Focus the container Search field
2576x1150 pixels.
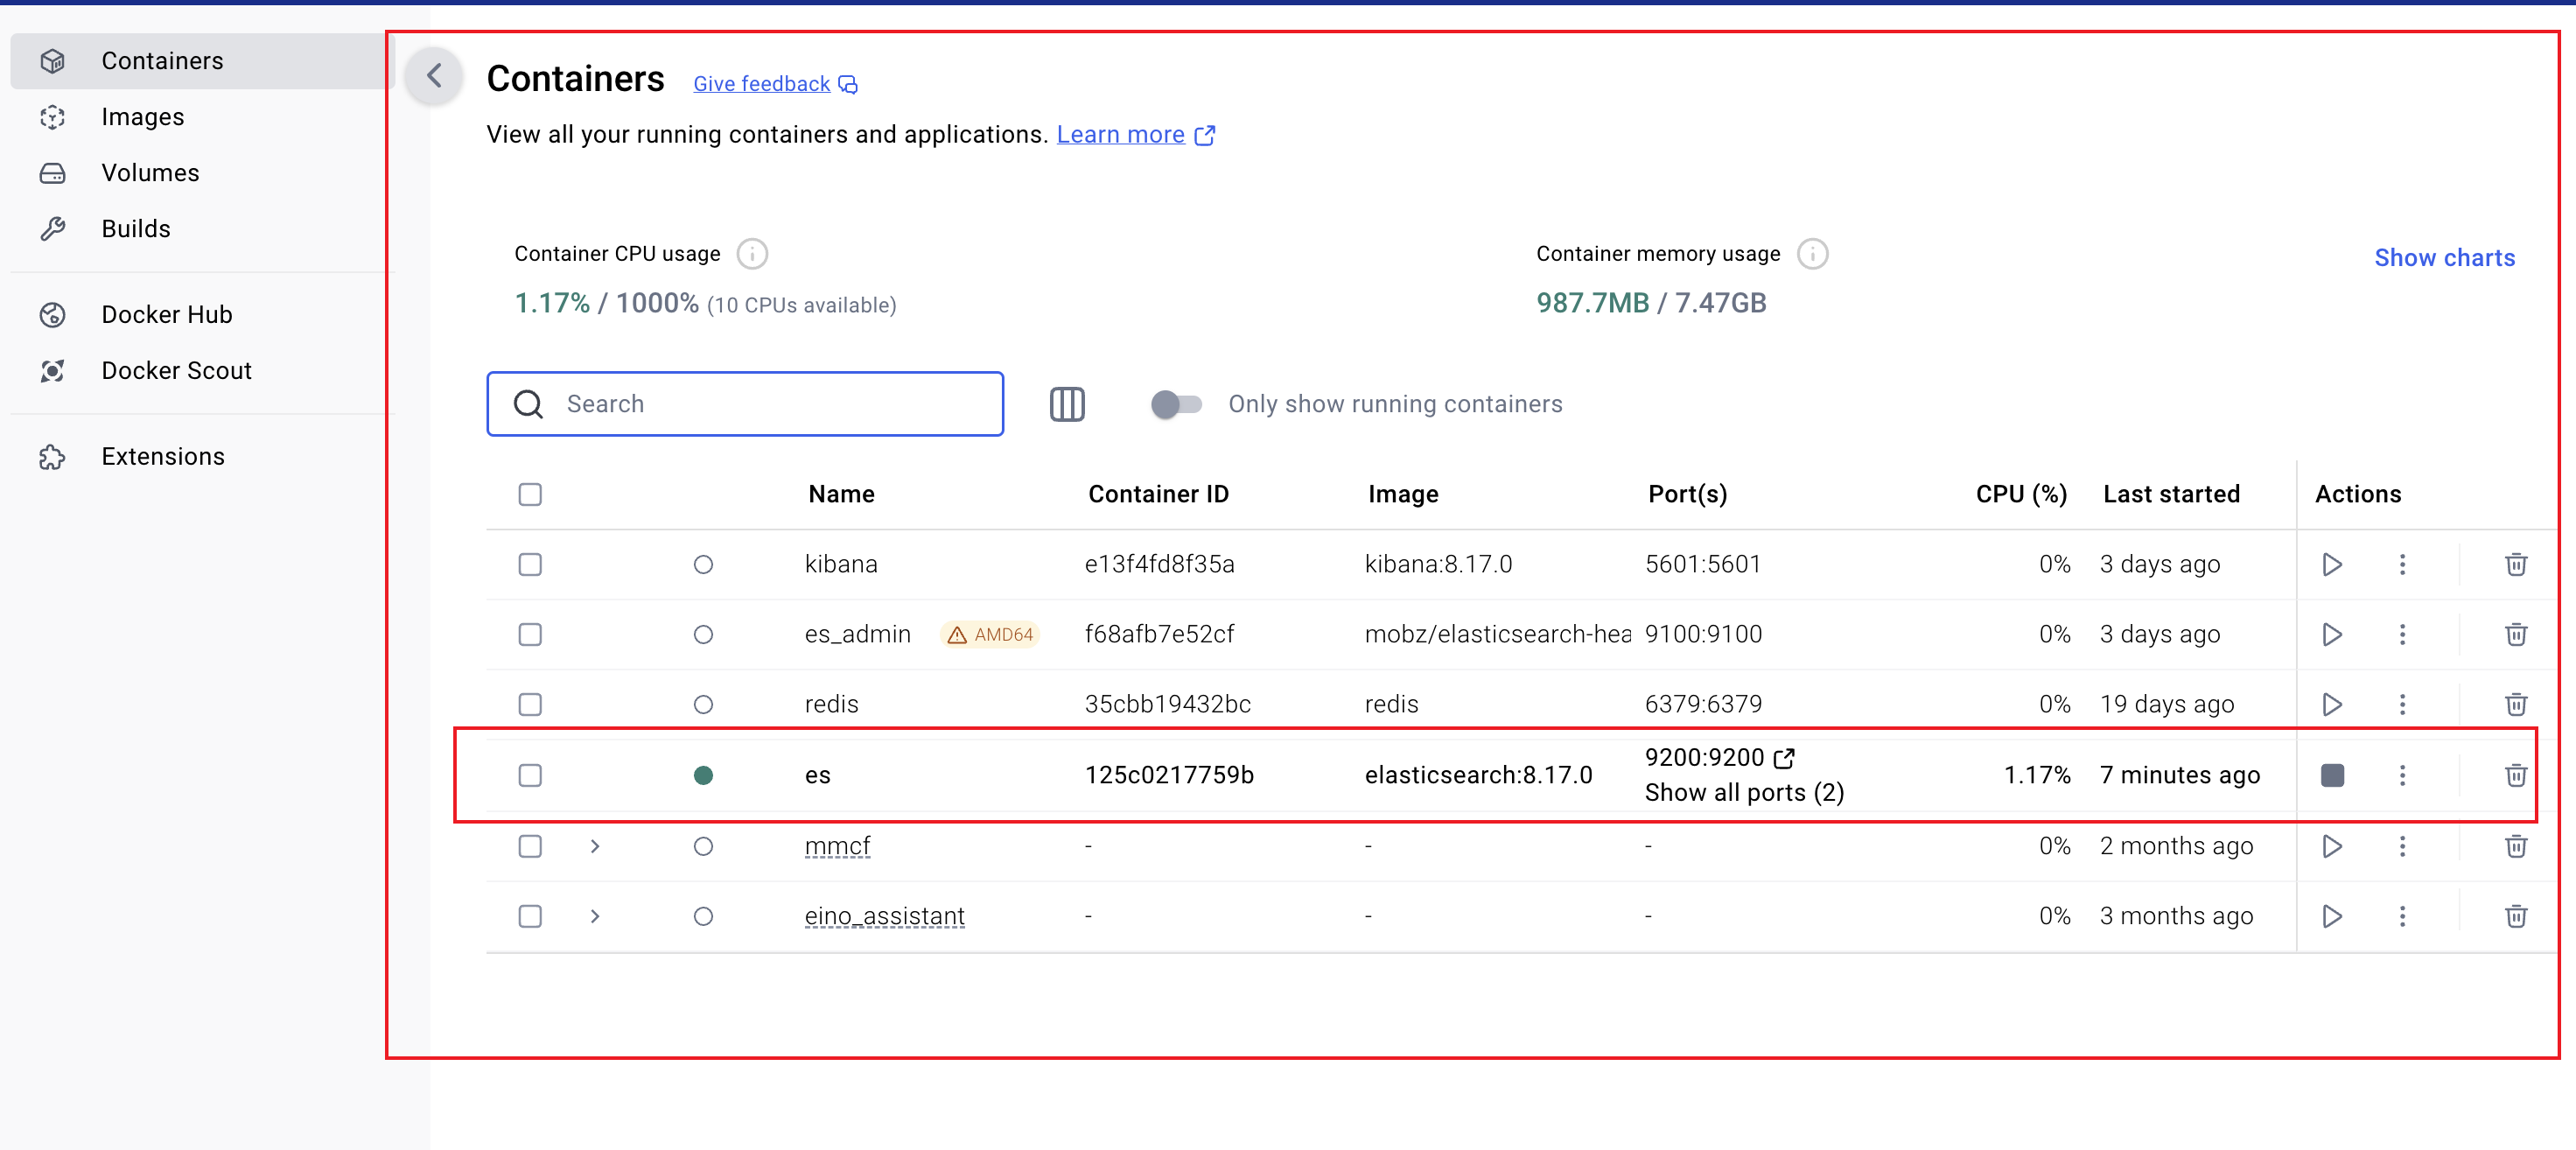[745, 404]
